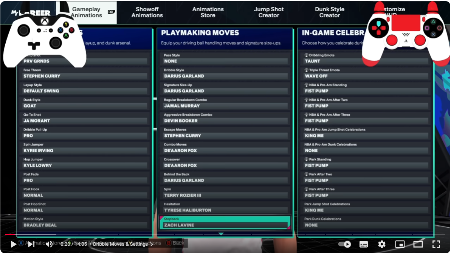Open Park After Two Fist Pump
Screen dimensions: 451x254
(366, 178)
